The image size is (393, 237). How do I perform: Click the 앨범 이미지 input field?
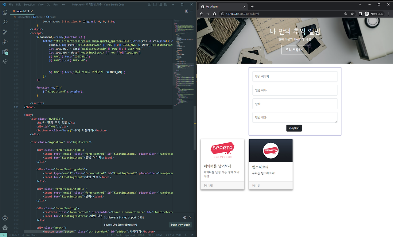coord(295,76)
